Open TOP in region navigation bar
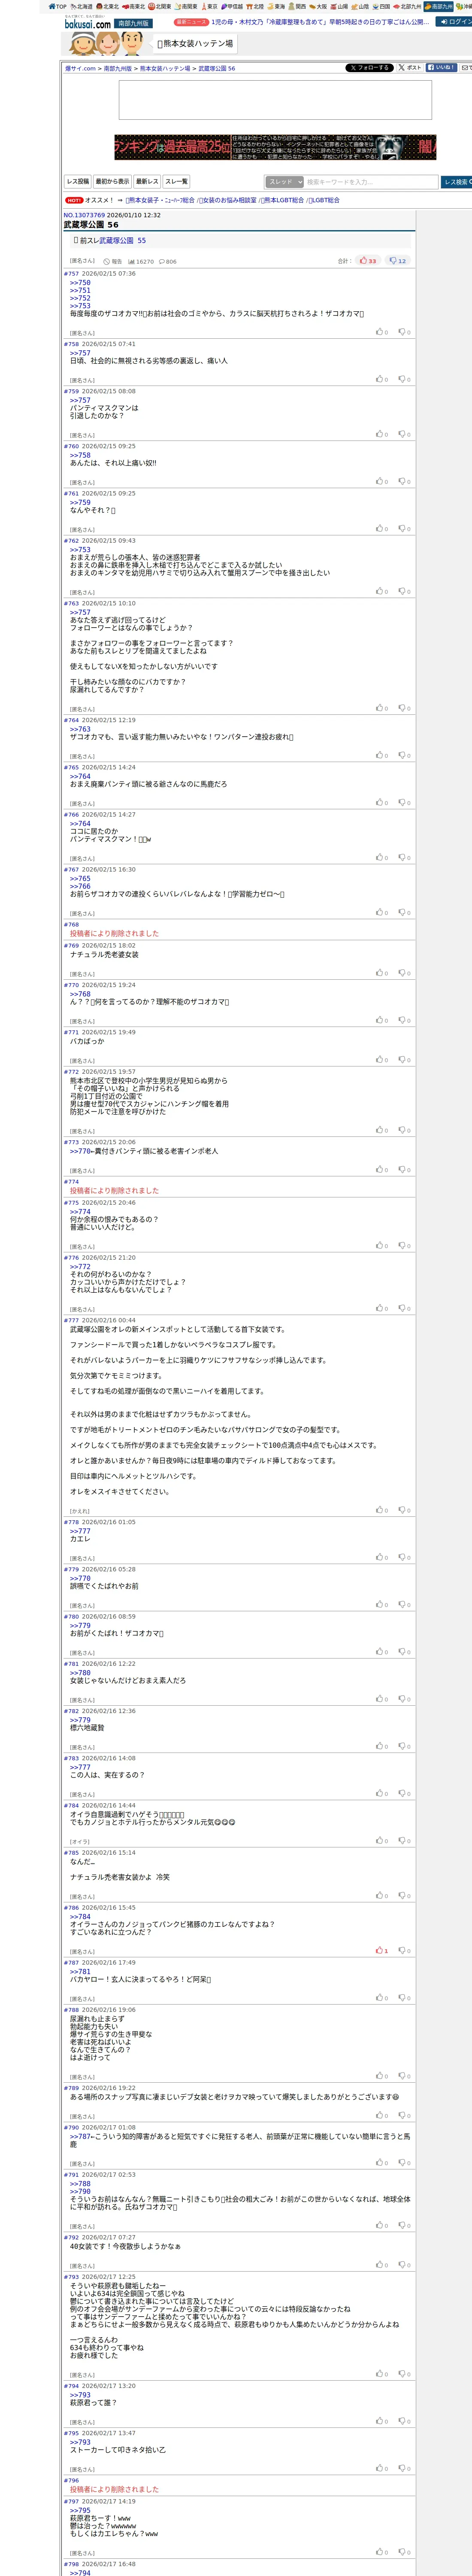The image size is (472, 2576). pos(58,6)
